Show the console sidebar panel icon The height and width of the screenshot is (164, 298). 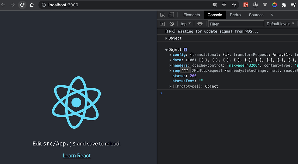(162, 24)
